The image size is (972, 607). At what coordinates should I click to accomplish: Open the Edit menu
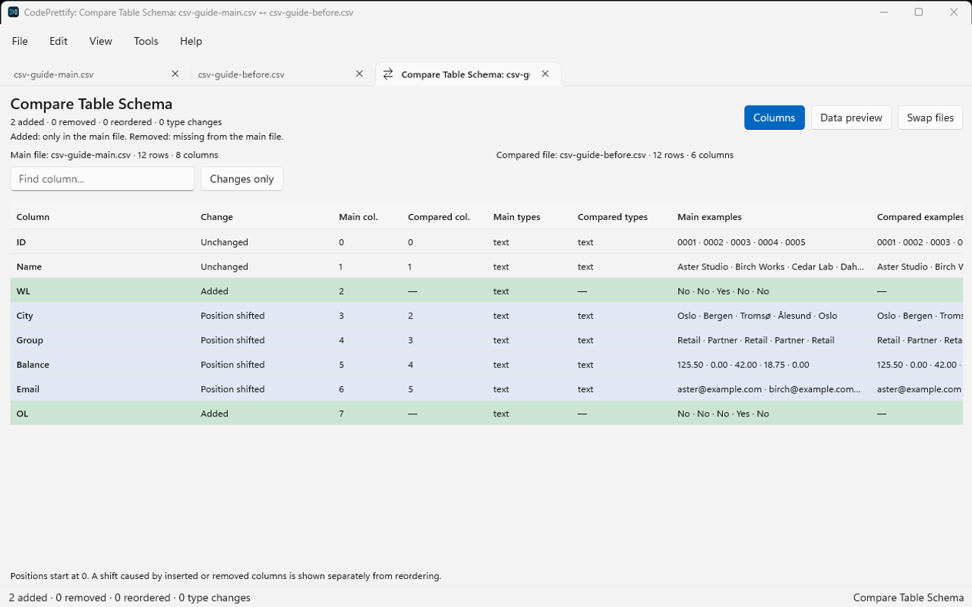point(58,41)
